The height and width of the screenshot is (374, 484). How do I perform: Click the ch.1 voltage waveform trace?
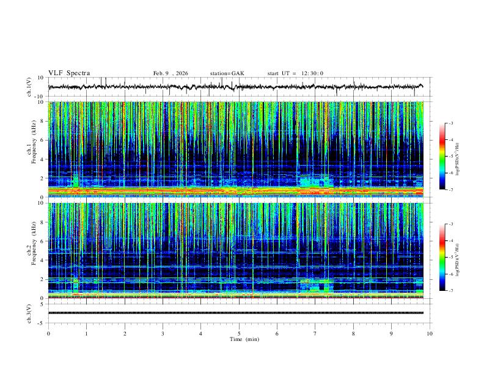tap(235, 87)
